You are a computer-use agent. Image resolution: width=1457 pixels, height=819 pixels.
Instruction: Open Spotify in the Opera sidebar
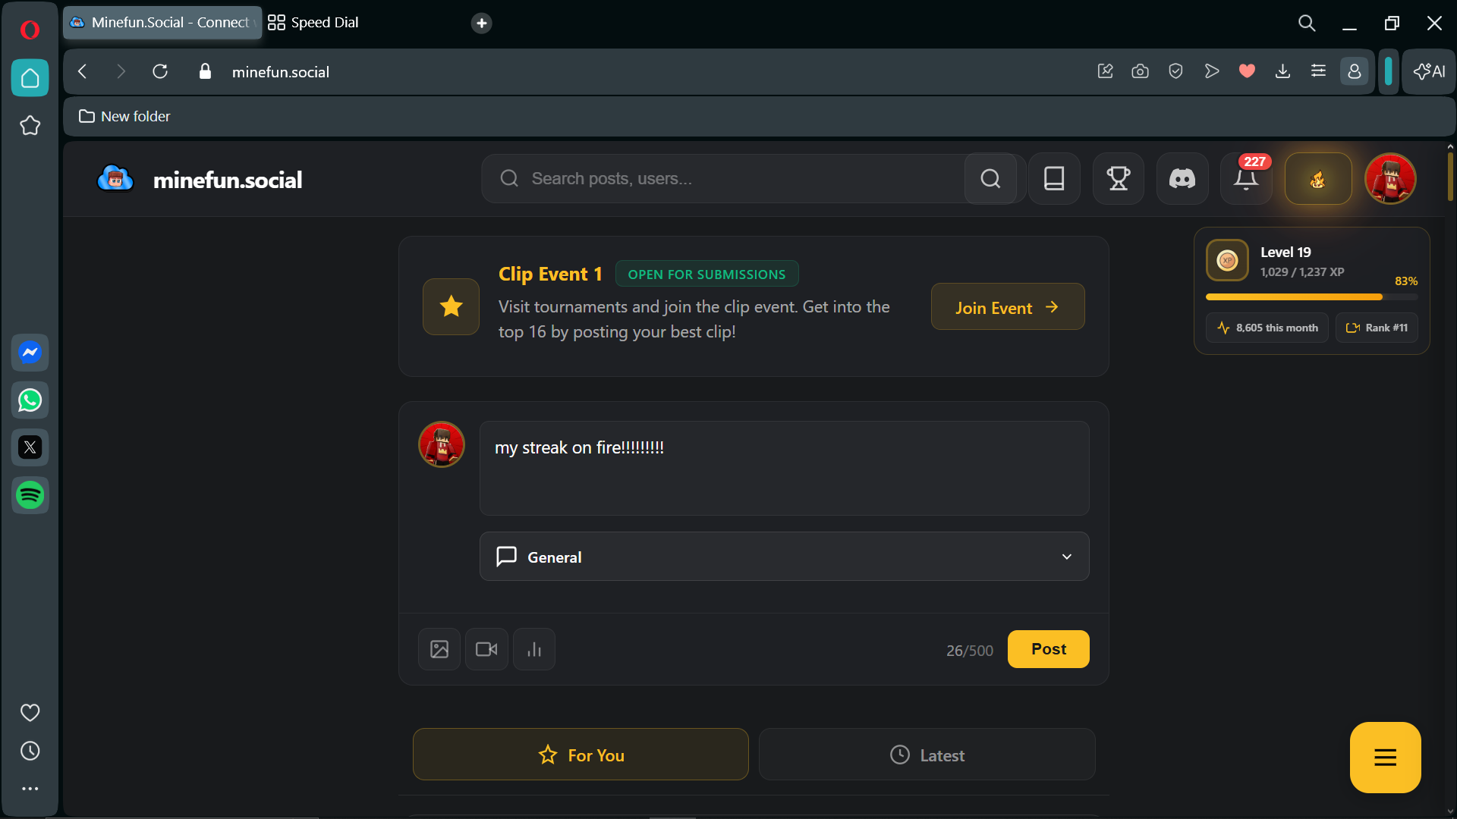click(x=30, y=495)
